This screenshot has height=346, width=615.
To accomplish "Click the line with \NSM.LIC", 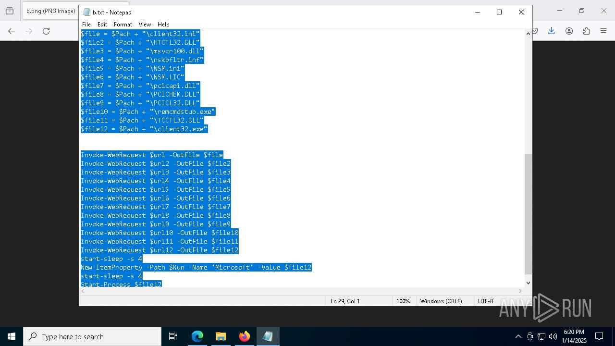I will click(x=133, y=77).
